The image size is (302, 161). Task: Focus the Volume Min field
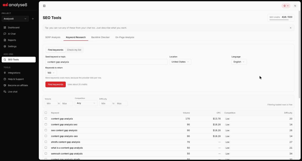click(51, 103)
